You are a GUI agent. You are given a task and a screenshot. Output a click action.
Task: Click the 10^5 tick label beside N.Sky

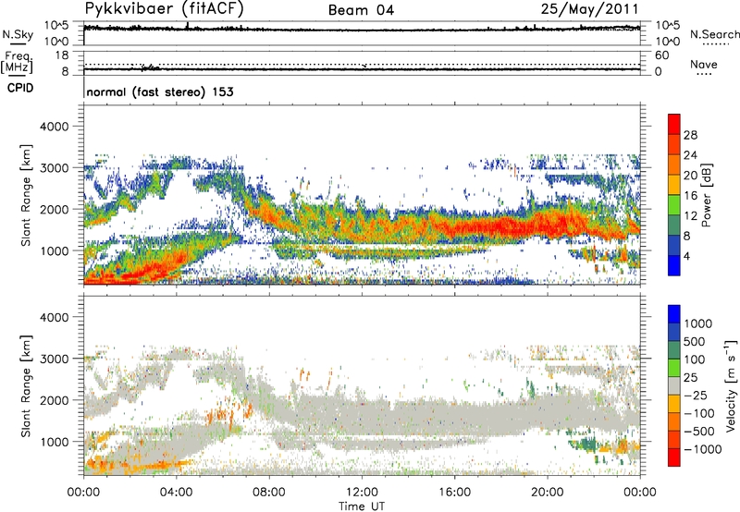pos(56,26)
